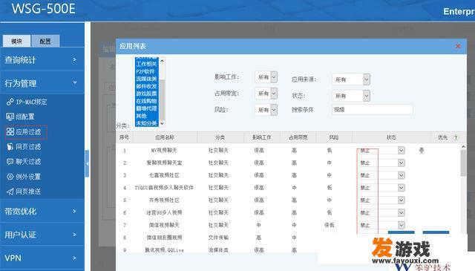
Task: Click the WSG-500E product title
Action: [43, 8]
